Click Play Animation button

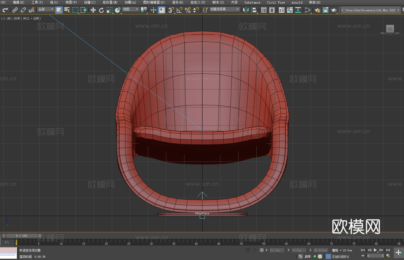point(375,250)
